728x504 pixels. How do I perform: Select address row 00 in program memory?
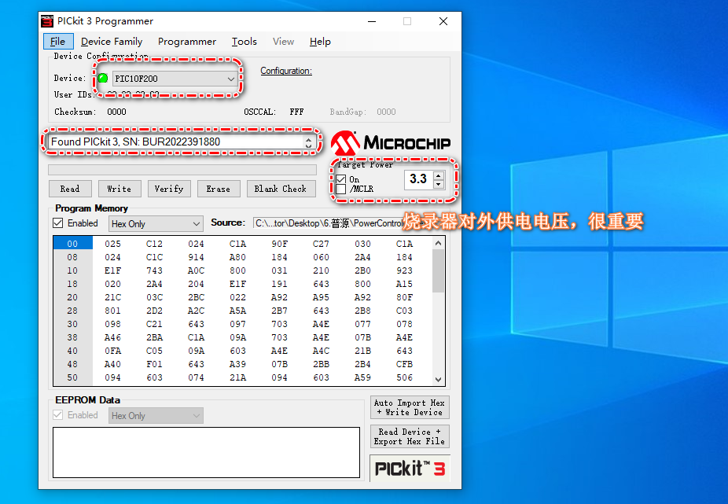click(72, 244)
